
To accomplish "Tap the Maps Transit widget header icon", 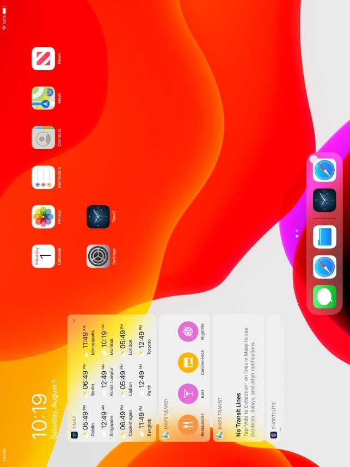I will coord(219,435).
